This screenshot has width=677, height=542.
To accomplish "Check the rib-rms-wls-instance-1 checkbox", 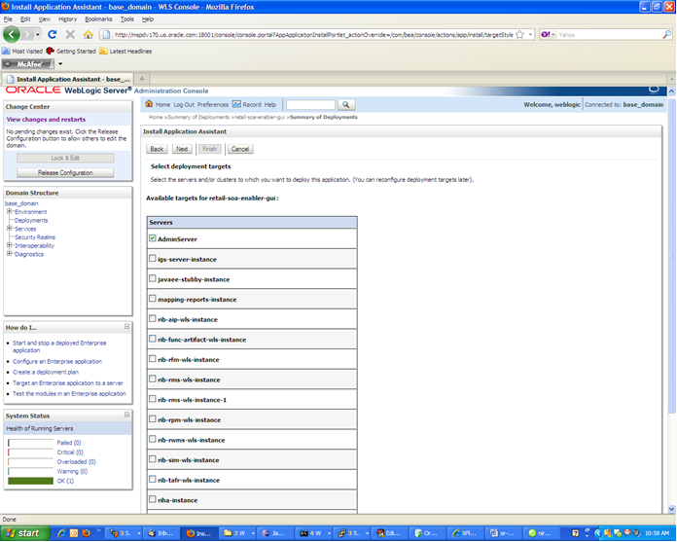I will click(153, 399).
